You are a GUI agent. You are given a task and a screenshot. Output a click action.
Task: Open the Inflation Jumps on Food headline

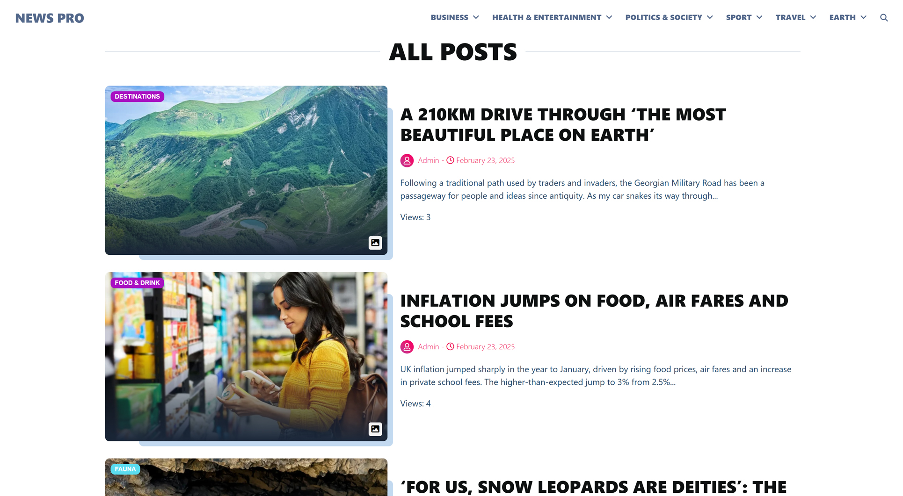[x=594, y=311]
